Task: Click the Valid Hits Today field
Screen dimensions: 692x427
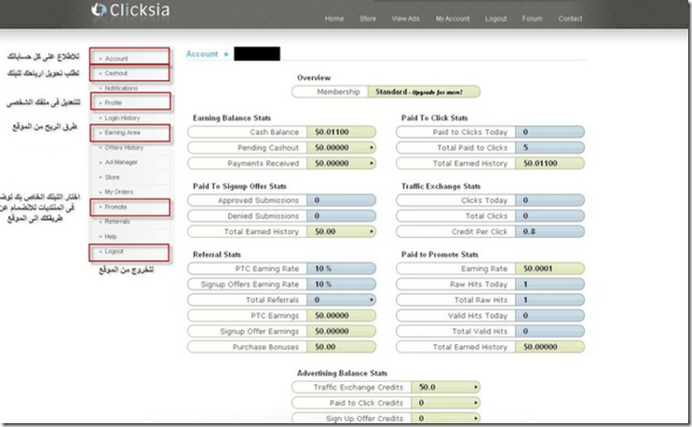Action: click(490, 316)
